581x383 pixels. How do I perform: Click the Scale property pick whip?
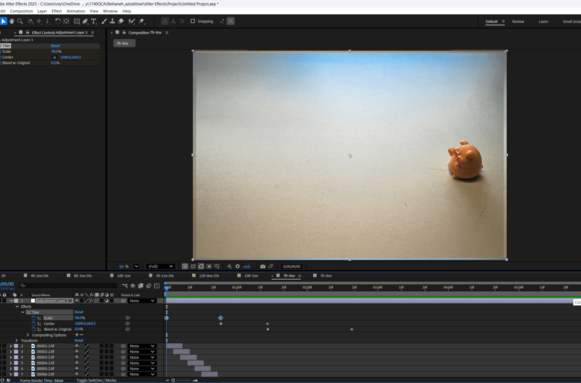pyautogui.click(x=128, y=318)
